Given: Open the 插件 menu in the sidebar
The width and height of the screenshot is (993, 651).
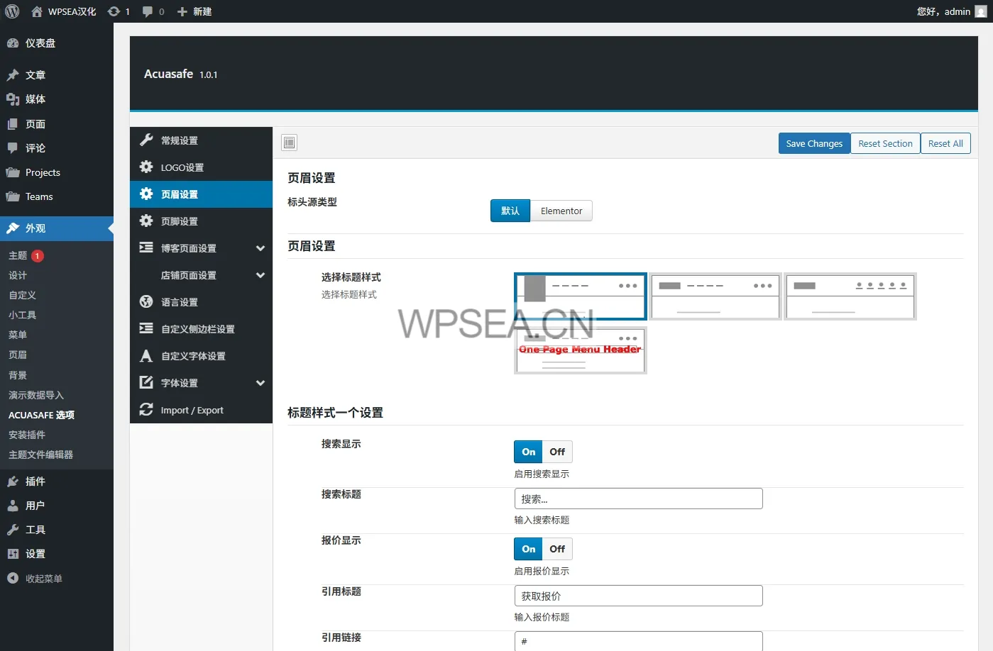Looking at the screenshot, I should (35, 482).
